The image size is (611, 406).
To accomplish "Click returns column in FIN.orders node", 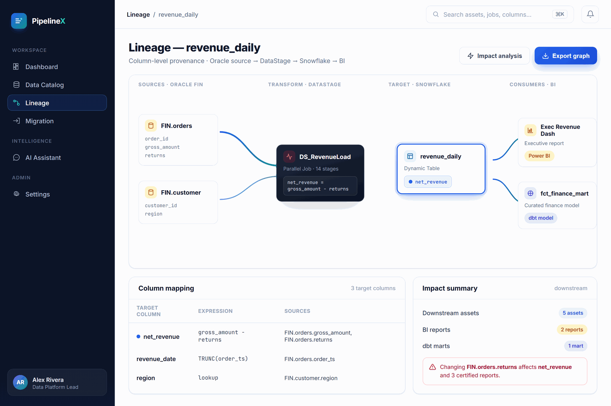I will (x=155, y=155).
